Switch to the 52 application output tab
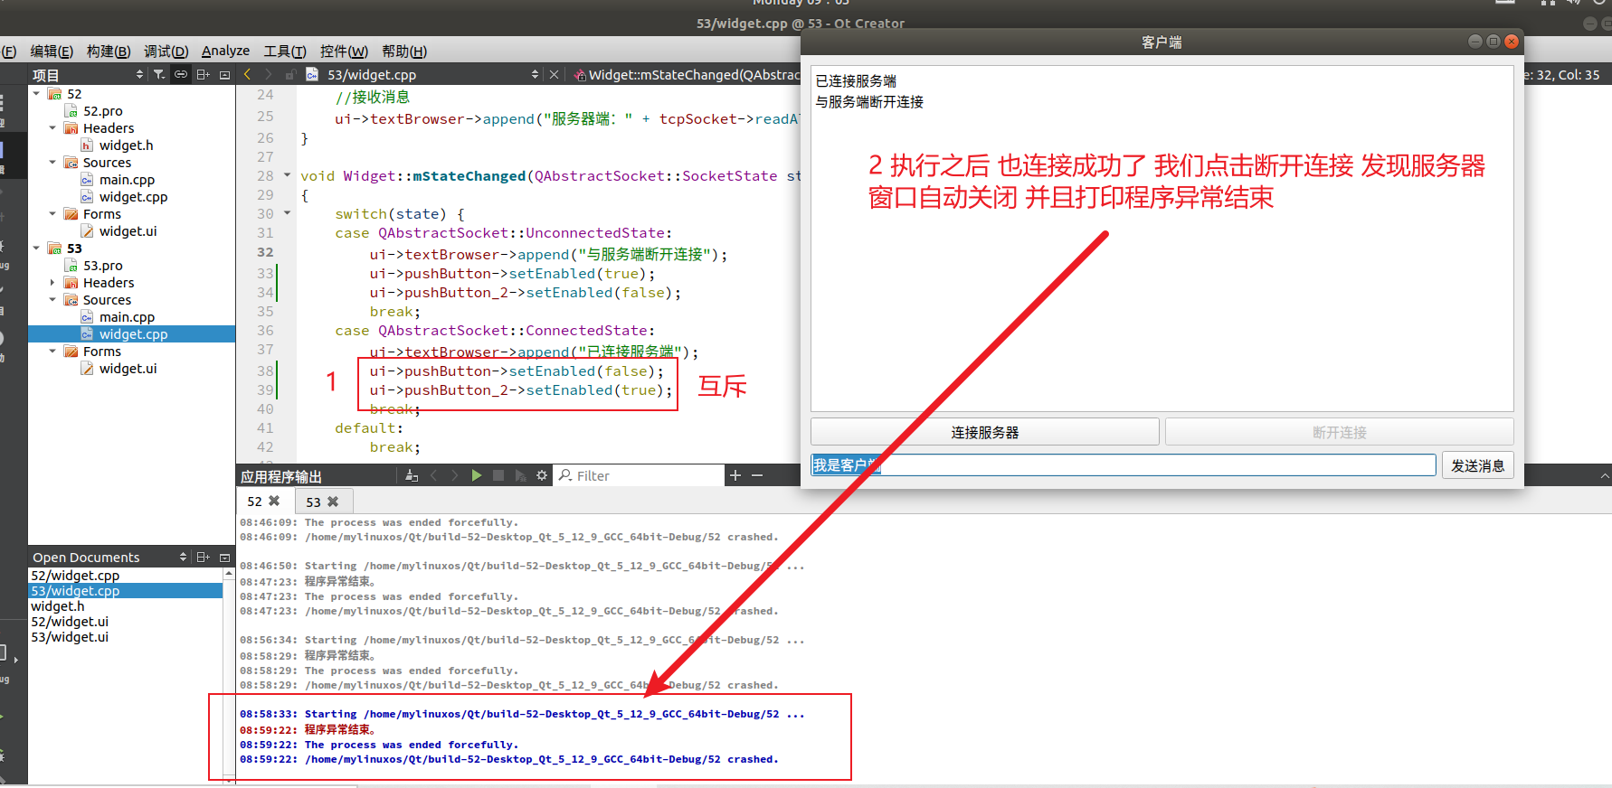Image resolution: width=1612 pixels, height=788 pixels. [255, 501]
